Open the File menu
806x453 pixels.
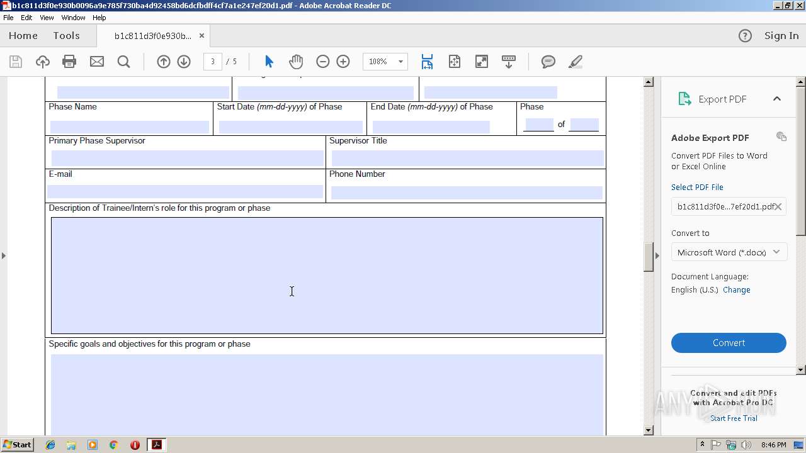8,18
